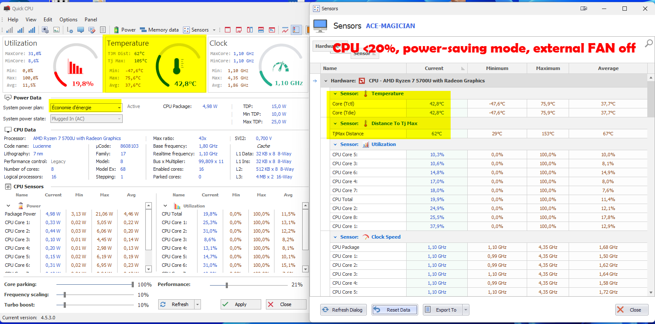
Task: Open the gear-over-monitor settings icon in toolbar
Action: coord(45,30)
